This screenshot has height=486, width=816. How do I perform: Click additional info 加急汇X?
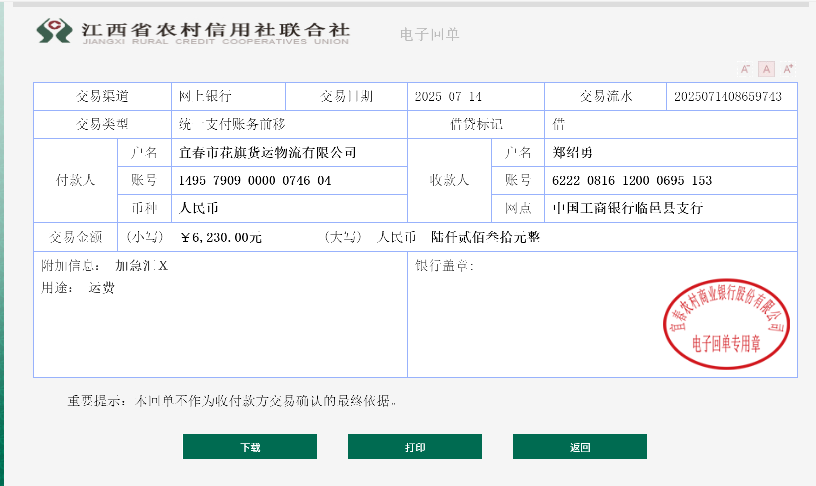pyautogui.click(x=142, y=266)
